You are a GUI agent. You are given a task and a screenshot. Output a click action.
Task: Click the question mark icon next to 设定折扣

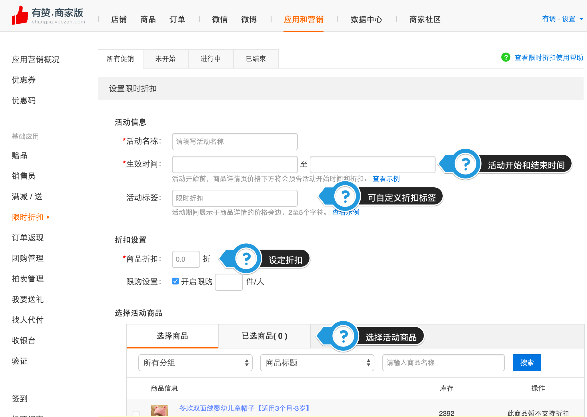(246, 258)
